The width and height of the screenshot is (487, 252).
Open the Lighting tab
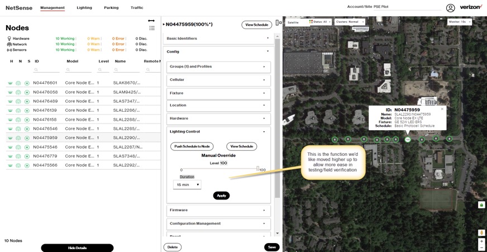pos(84,8)
